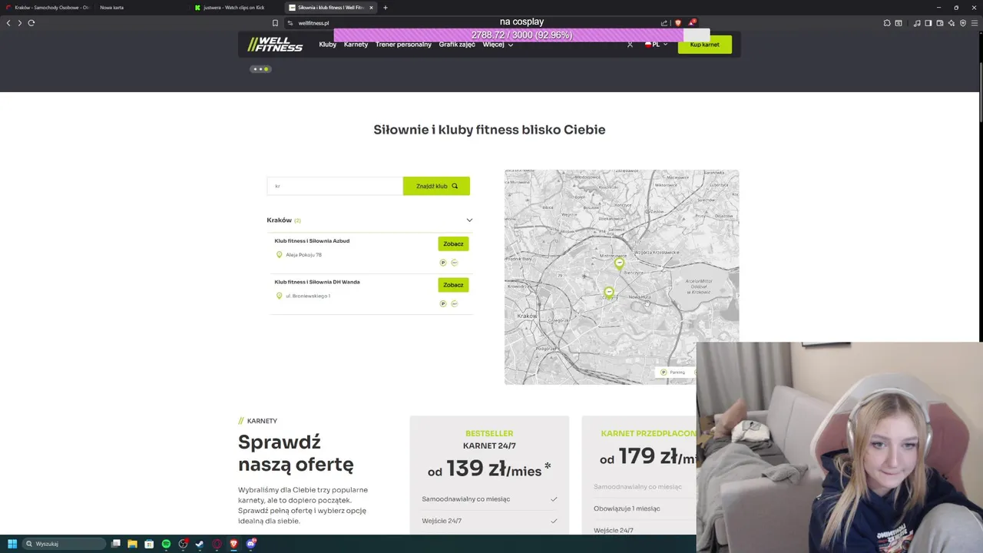Open Steam from taskbar

pyautogui.click(x=200, y=544)
